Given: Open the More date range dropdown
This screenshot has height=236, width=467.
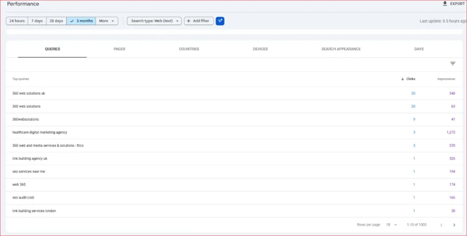Looking at the screenshot, I should pyautogui.click(x=107, y=21).
